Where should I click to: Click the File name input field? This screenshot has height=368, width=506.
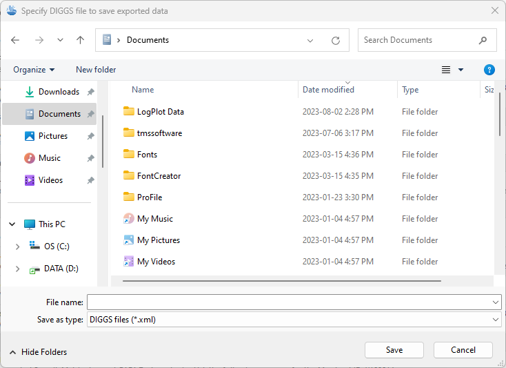[x=288, y=302]
